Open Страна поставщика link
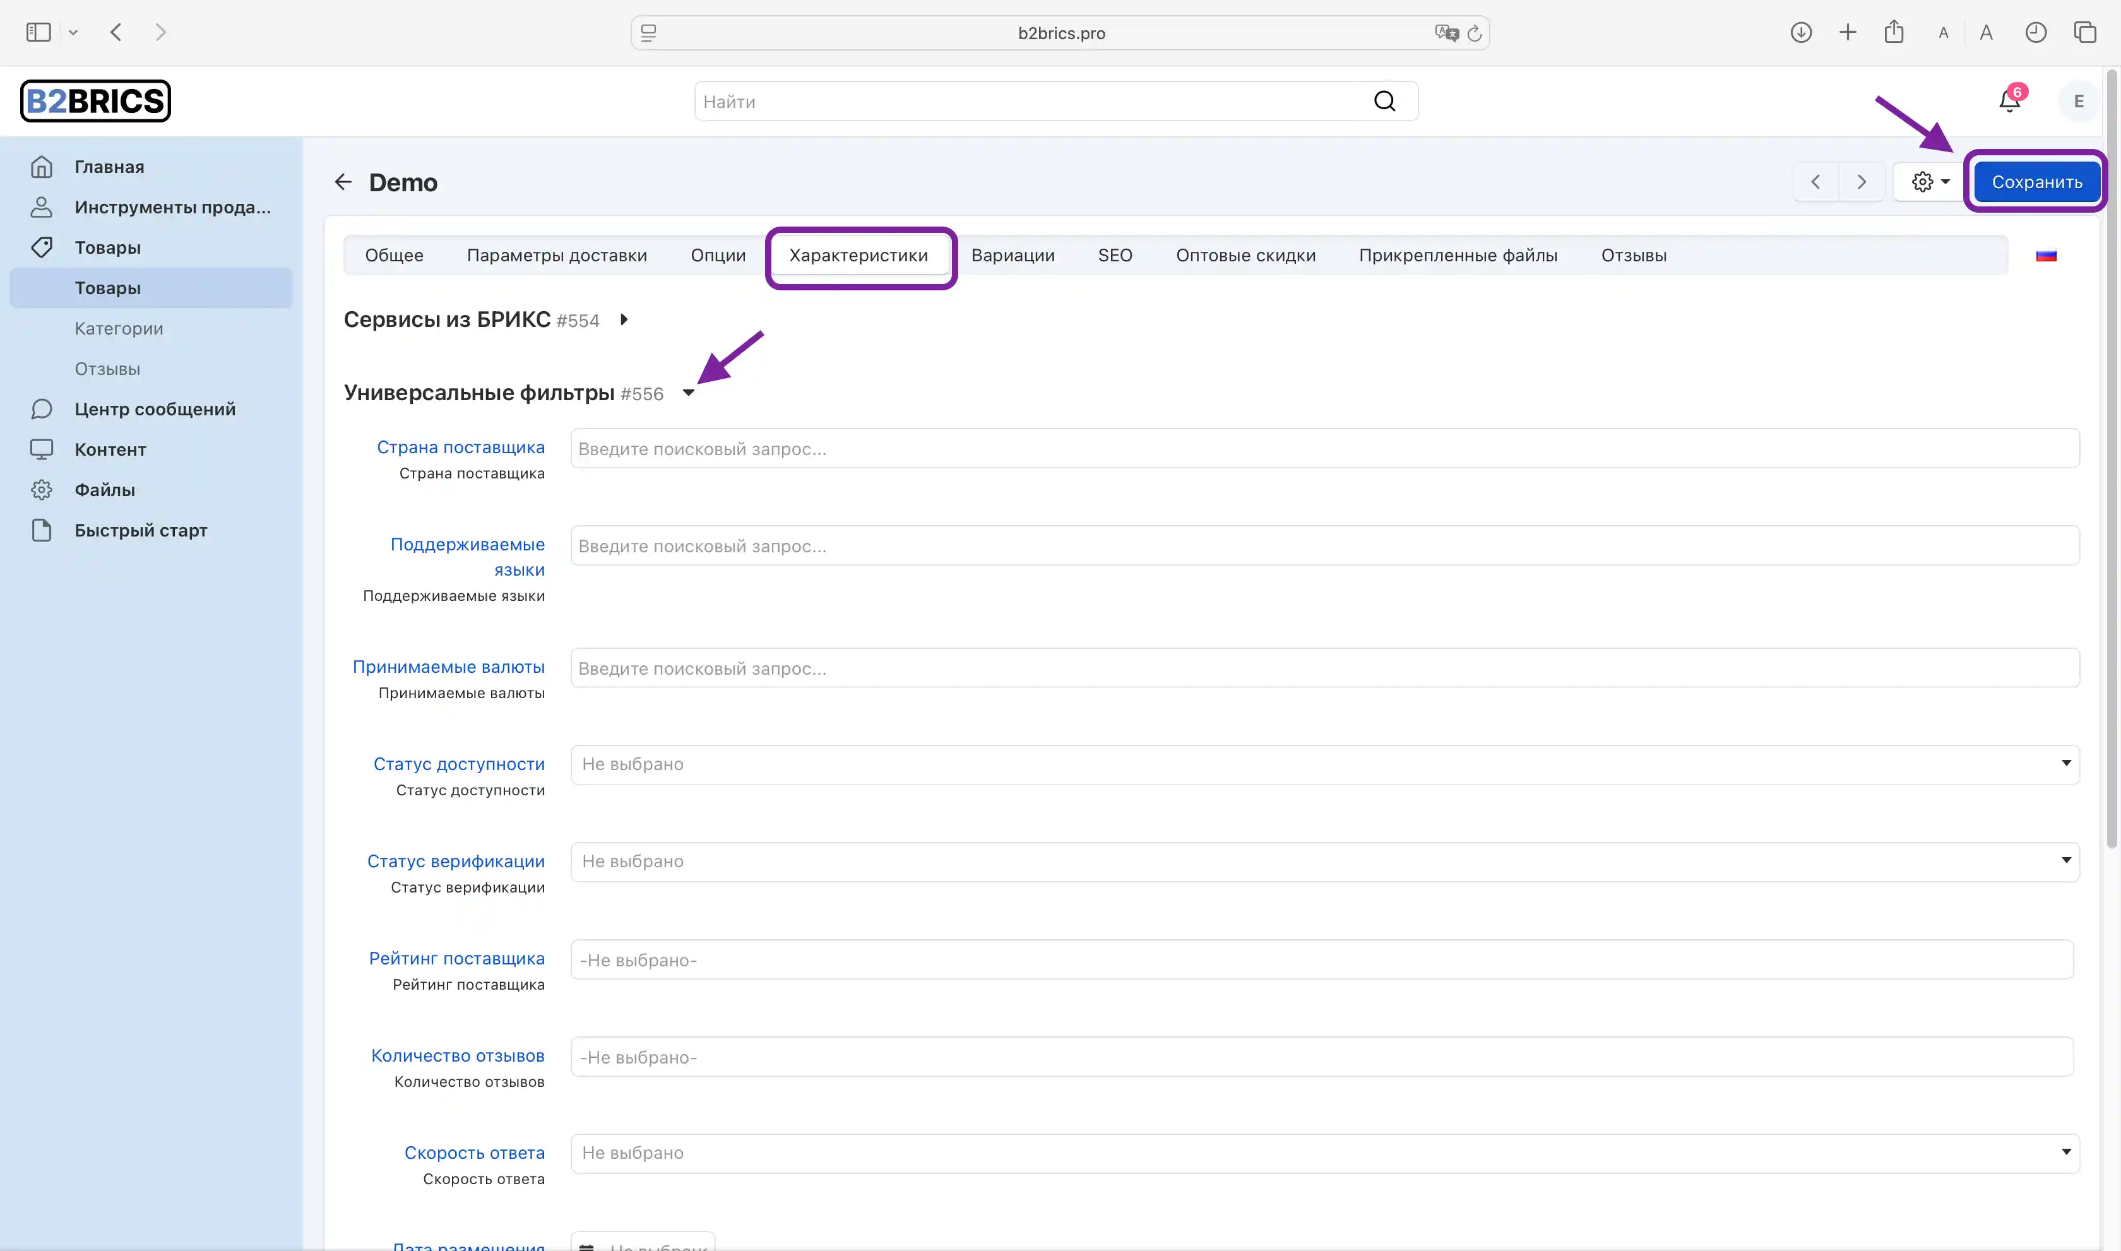The image size is (2121, 1251). (x=460, y=448)
